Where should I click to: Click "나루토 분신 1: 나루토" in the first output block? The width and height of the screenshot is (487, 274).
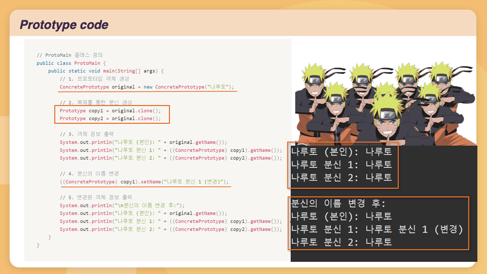click(341, 164)
